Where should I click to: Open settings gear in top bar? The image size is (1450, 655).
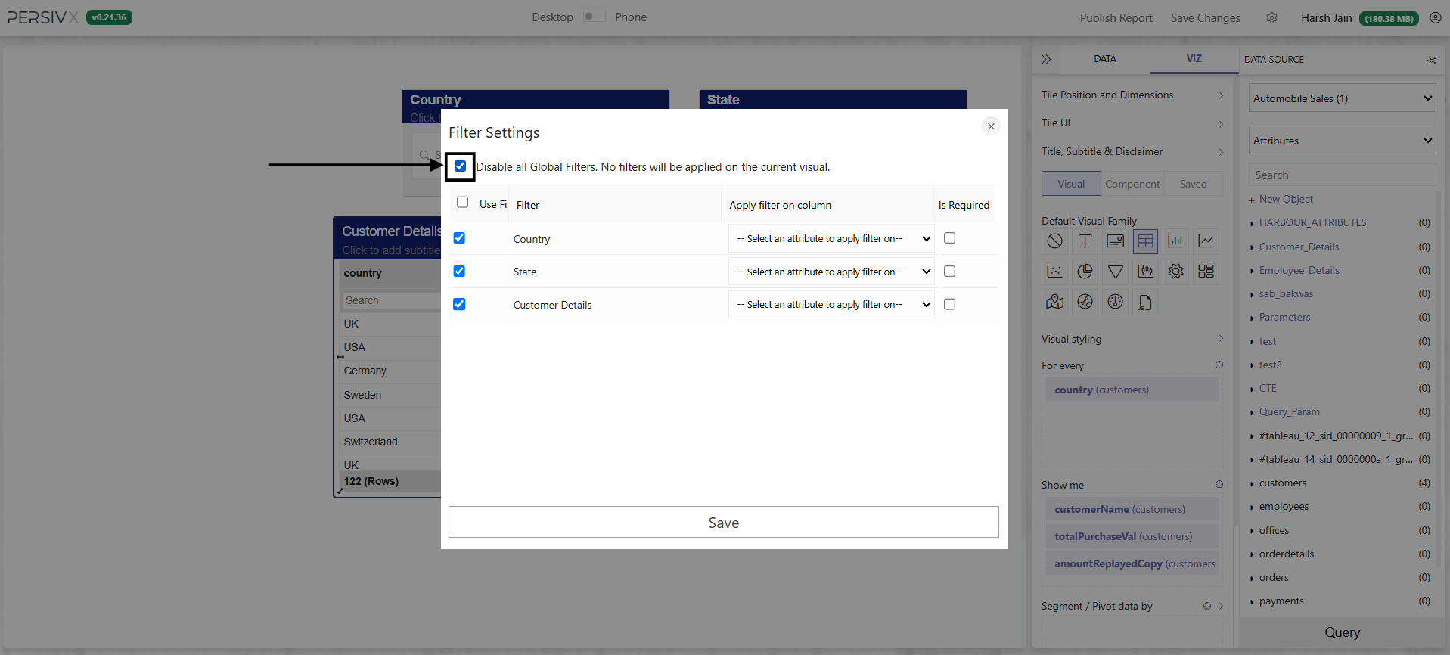[x=1271, y=17]
